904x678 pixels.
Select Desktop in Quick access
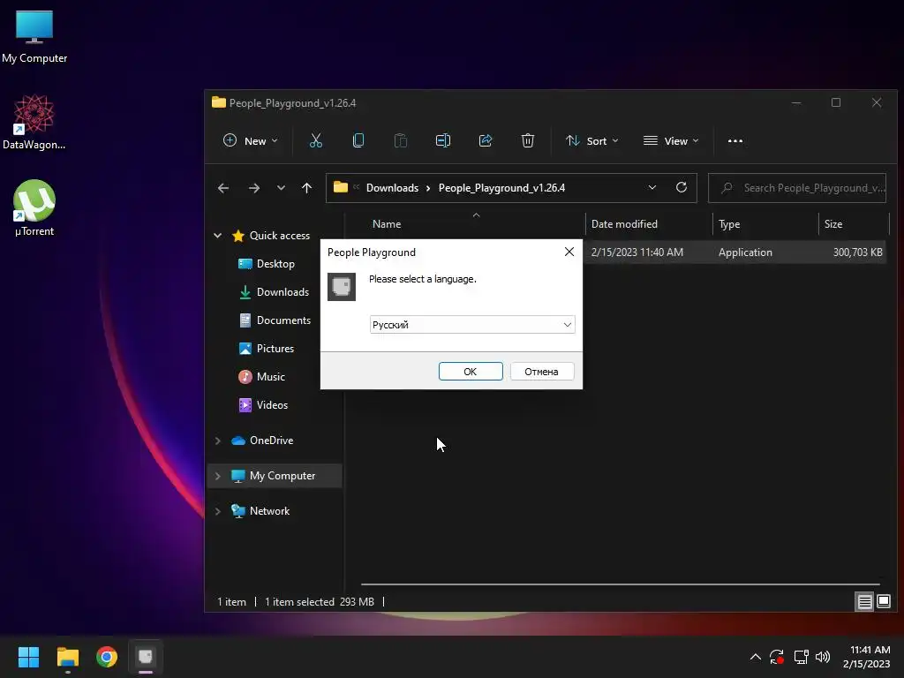click(x=275, y=263)
